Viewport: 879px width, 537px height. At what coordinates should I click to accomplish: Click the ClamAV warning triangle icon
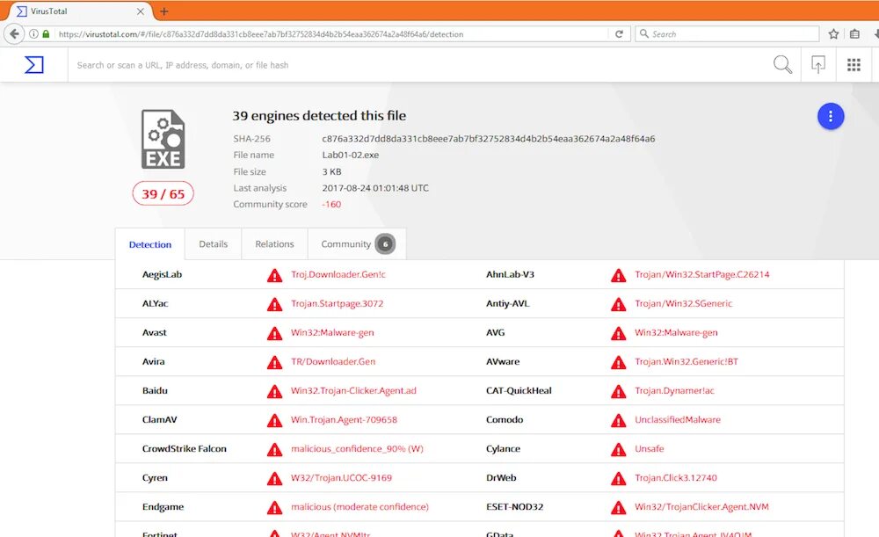click(274, 420)
